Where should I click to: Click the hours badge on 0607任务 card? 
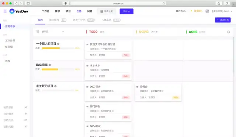pyautogui.click(x=126, y=97)
